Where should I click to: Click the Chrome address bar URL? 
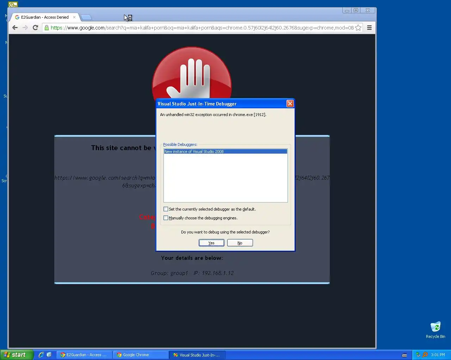pyautogui.click(x=202, y=27)
